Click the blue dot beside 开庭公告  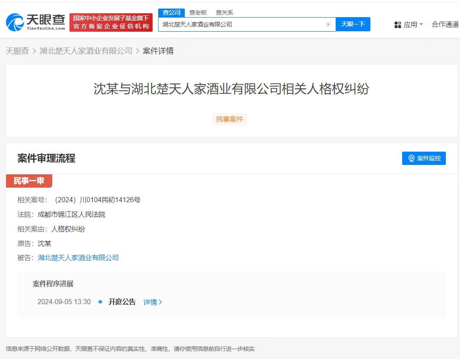pos(99,302)
